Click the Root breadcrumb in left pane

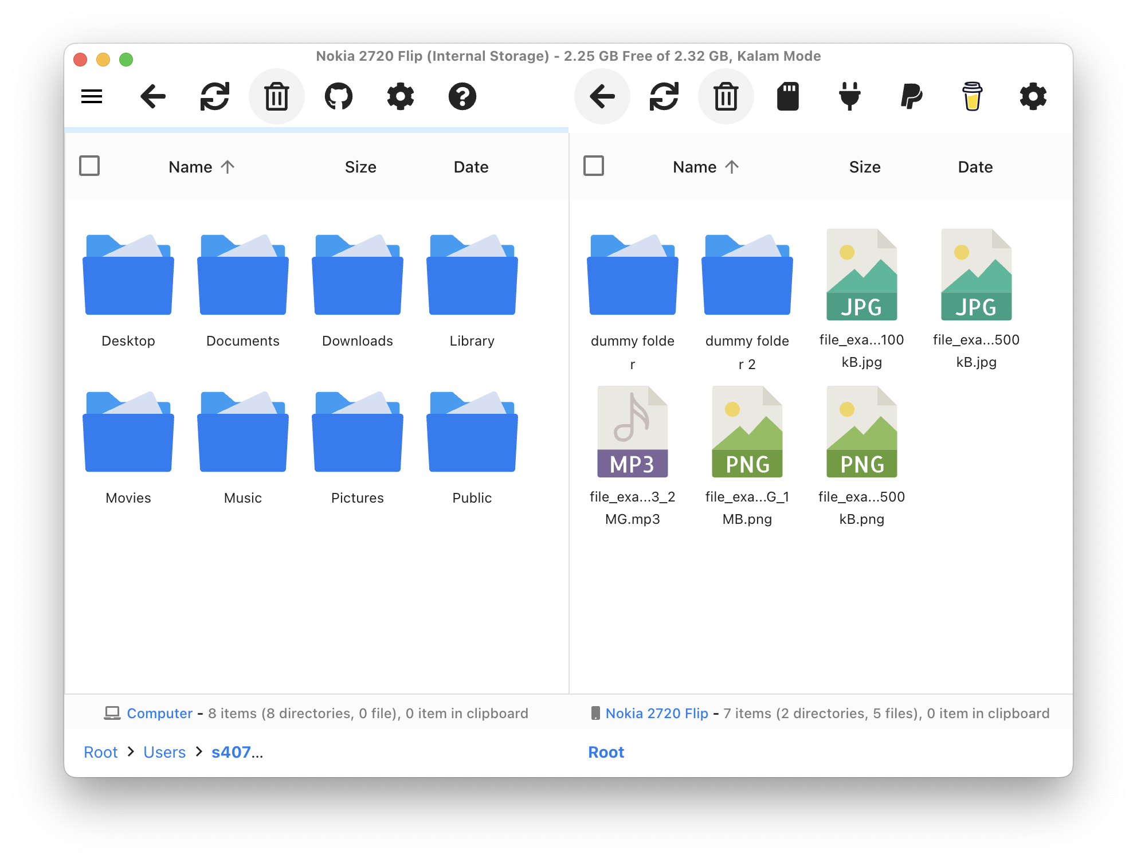tap(101, 752)
